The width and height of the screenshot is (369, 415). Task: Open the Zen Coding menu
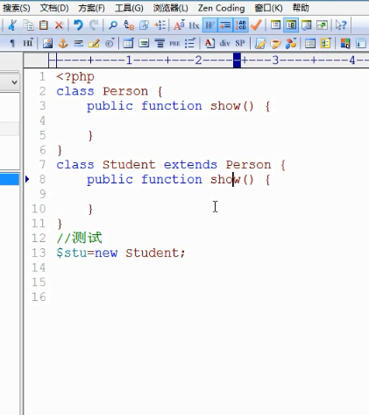[221, 8]
